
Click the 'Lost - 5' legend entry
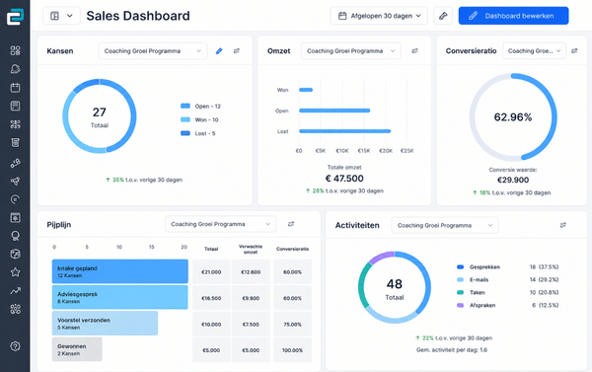pos(198,133)
